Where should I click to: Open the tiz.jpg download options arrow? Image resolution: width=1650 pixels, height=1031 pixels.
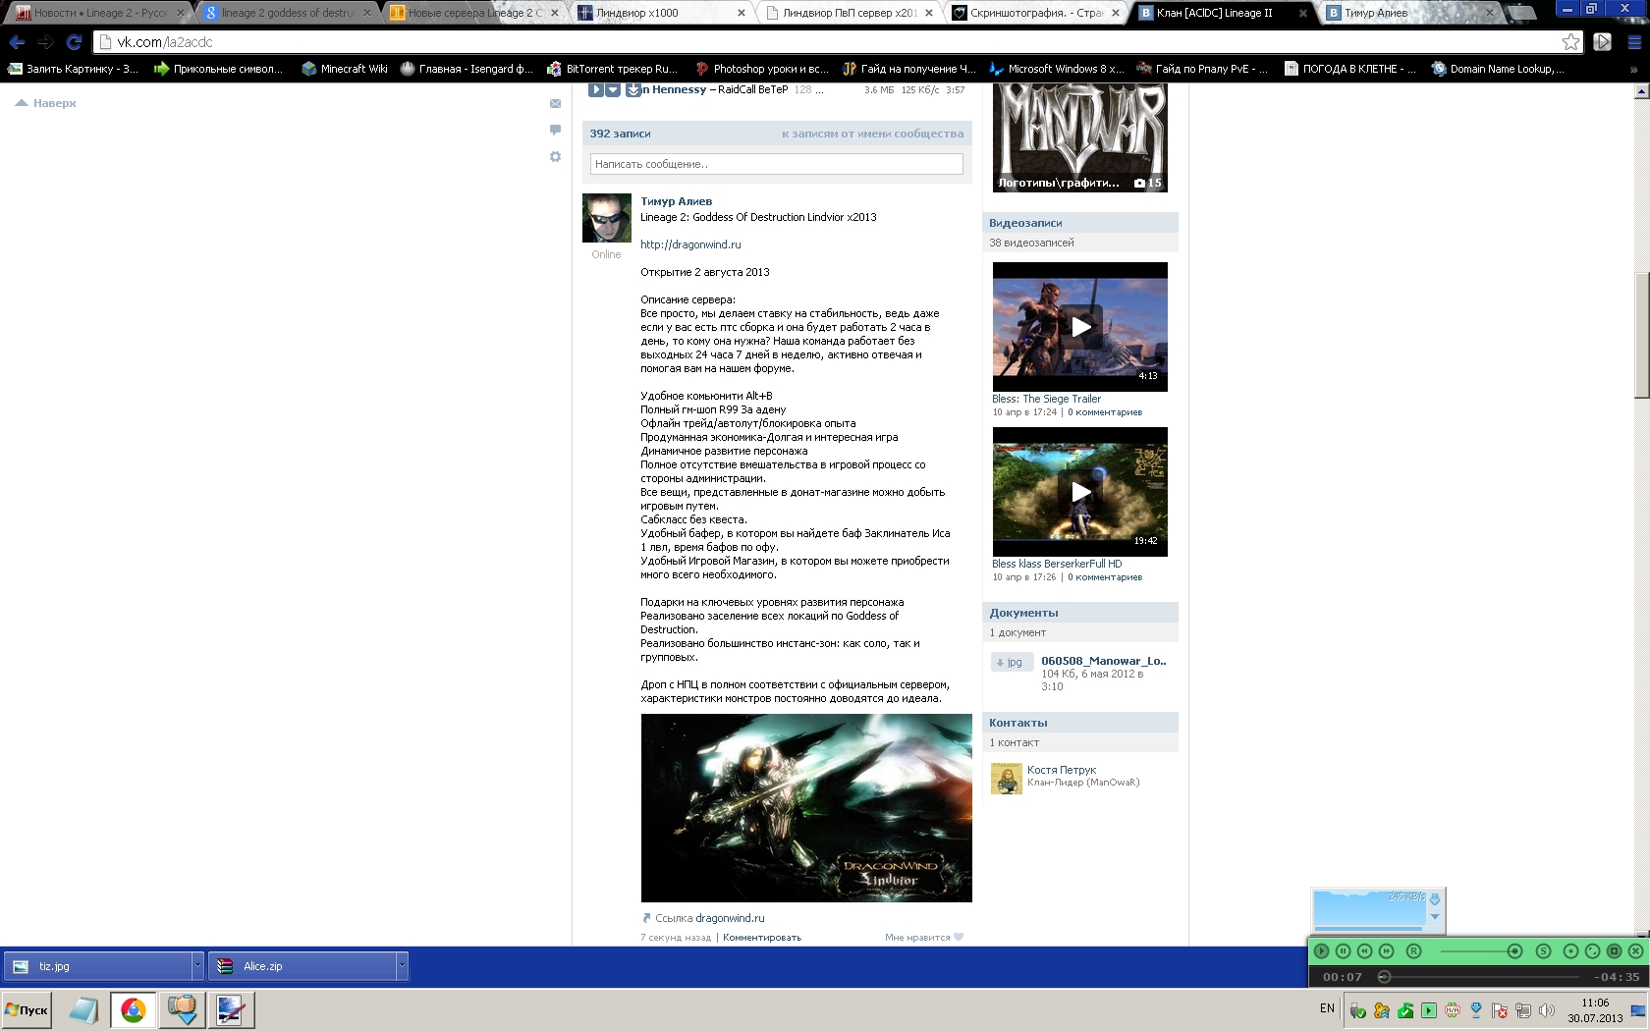(197, 966)
